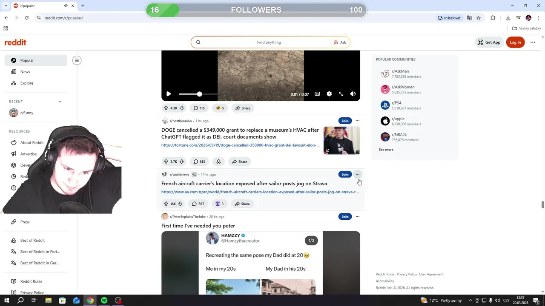545x306 pixels.
Task: Mute the video volume
Action: pyautogui.click(x=353, y=94)
